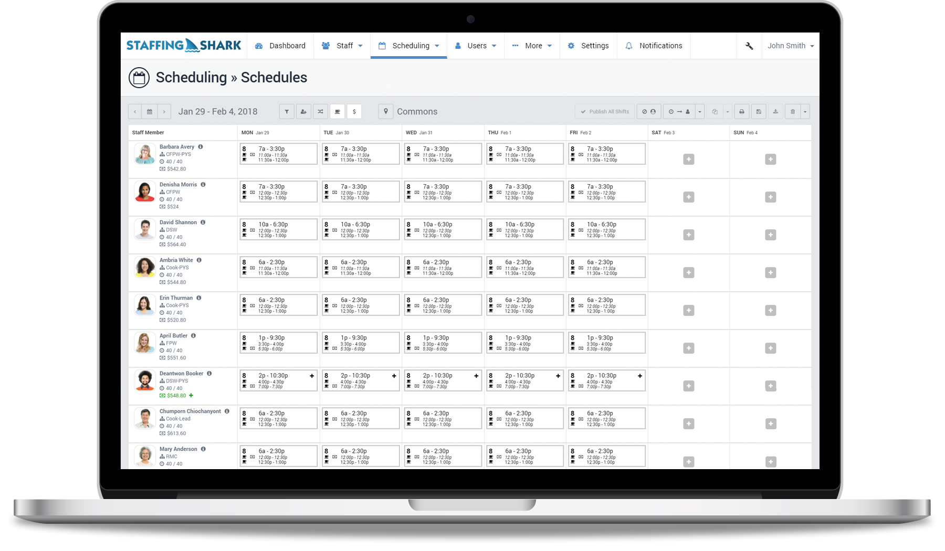Click the wrench tool icon
The image size is (945, 551).
coord(749,46)
